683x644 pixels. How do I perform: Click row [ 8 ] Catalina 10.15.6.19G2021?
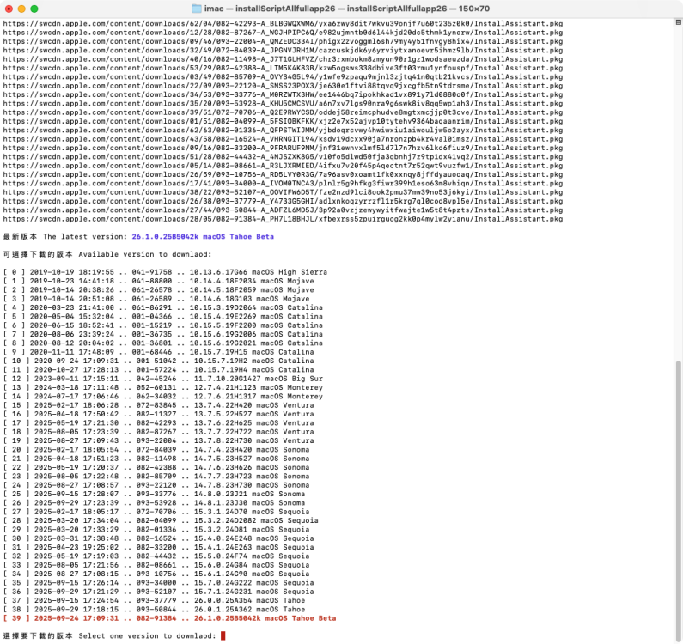point(163,343)
